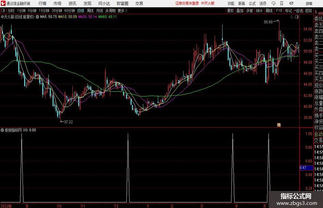This screenshot has height=208, width=323.
Task: Toggle the left panel icon beside 分时
Action: click(x=3, y=11)
